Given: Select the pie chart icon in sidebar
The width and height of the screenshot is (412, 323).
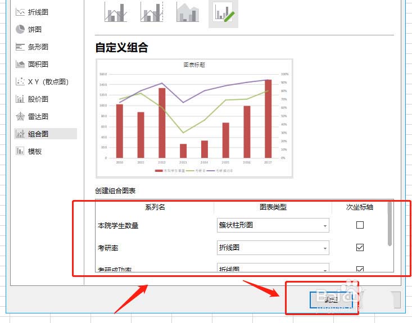Looking at the screenshot, I should (20, 29).
